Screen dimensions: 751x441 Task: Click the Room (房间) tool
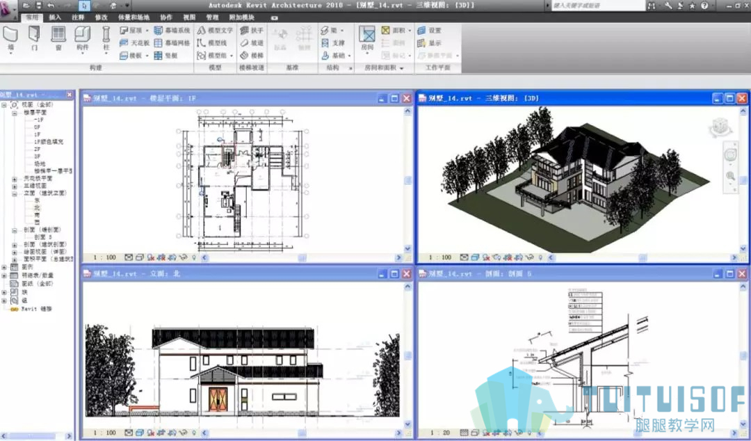coord(367,38)
